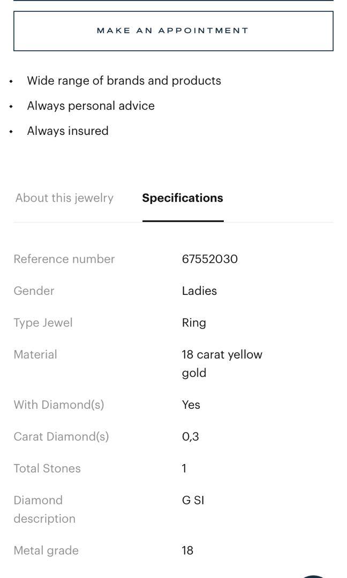The height and width of the screenshot is (578, 347).
Task: Switch to the About this jewelry tab
Action: (64, 198)
